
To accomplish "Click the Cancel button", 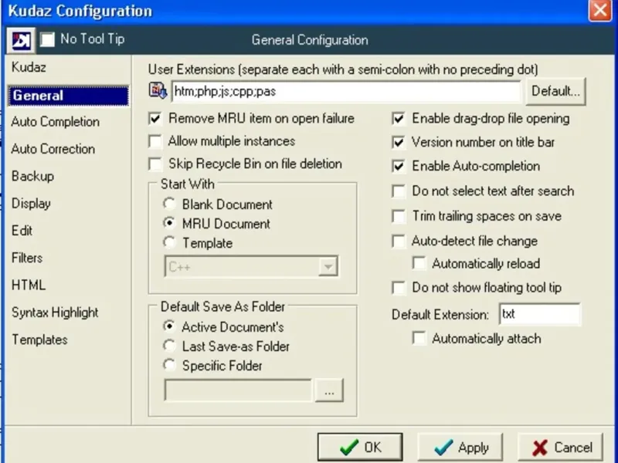I will 561,448.
